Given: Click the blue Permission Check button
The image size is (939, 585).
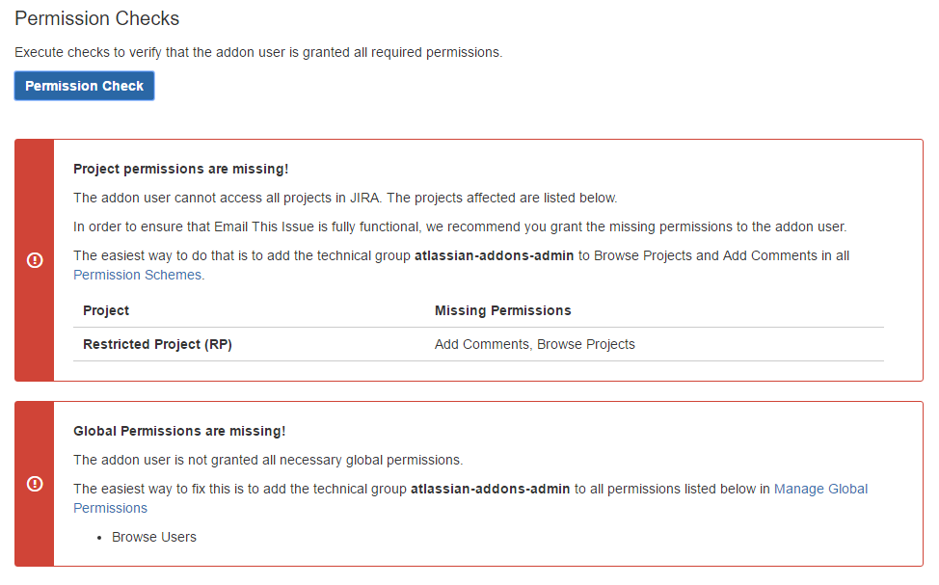Looking at the screenshot, I should tap(85, 86).
